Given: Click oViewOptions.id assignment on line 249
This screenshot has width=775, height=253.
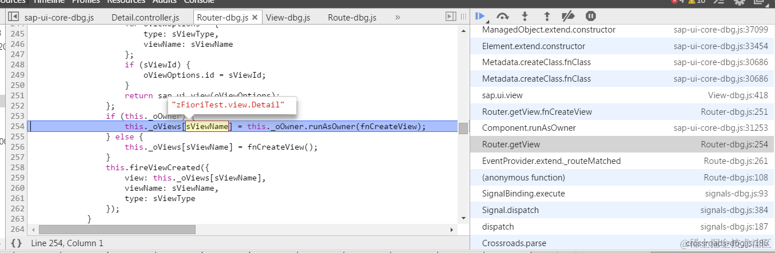Looking at the screenshot, I should tap(205, 74).
